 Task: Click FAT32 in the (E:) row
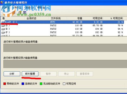click(53, 29)
